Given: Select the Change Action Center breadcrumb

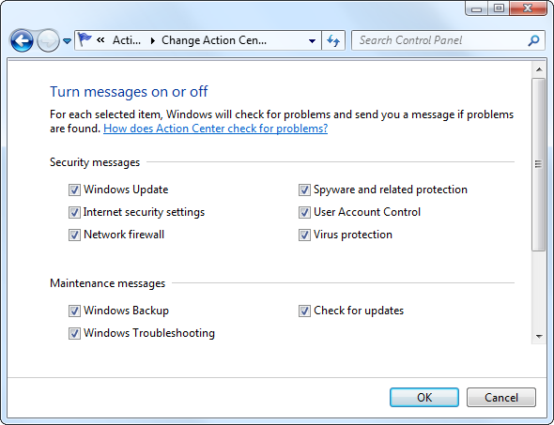Looking at the screenshot, I should click(x=214, y=40).
